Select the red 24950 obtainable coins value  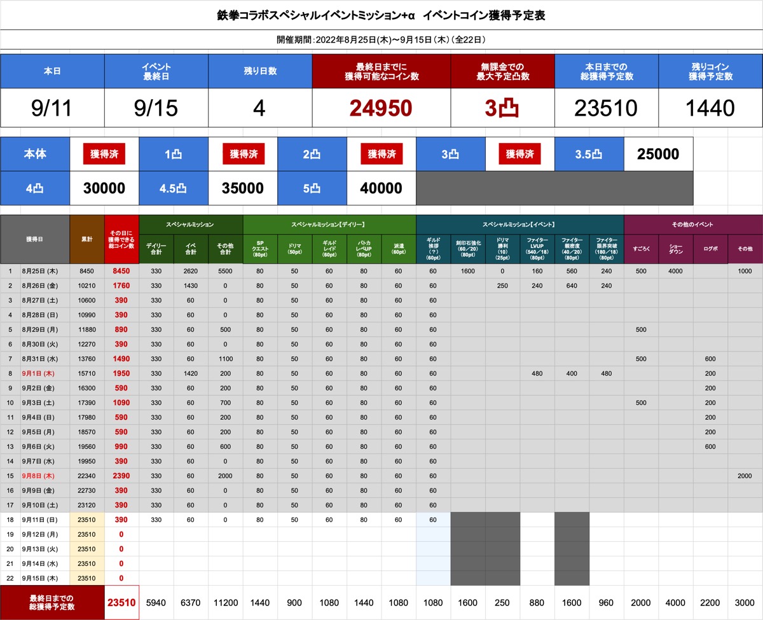click(x=381, y=107)
